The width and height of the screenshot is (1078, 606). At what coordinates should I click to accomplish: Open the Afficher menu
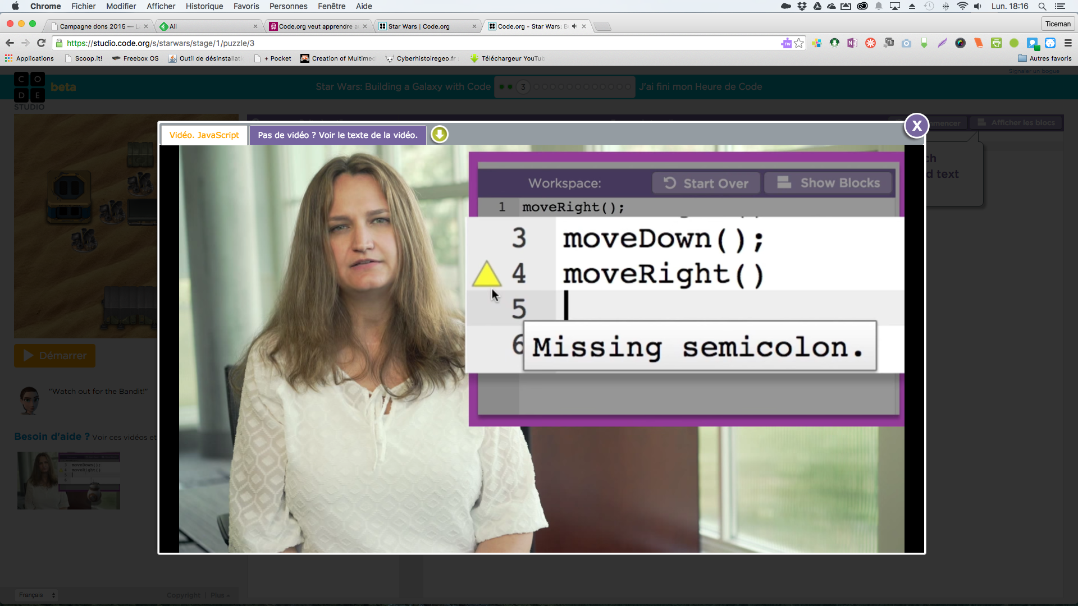pyautogui.click(x=161, y=6)
